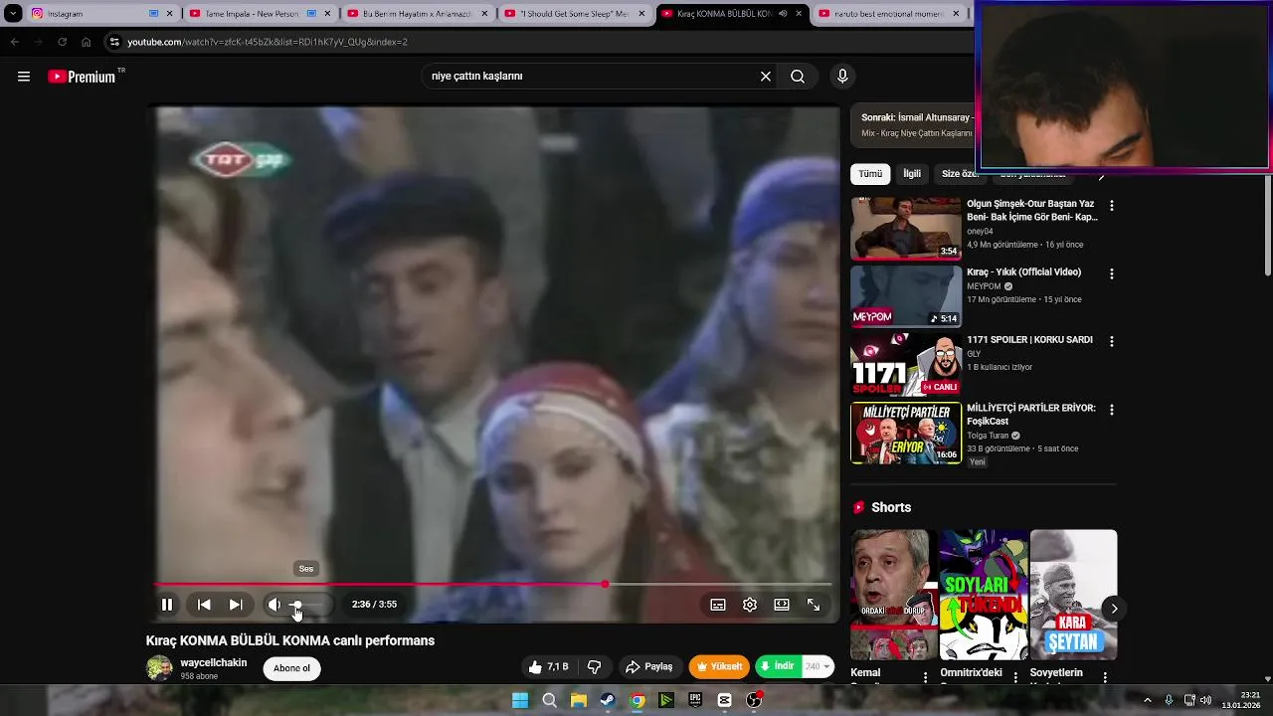Image resolution: width=1273 pixels, height=716 pixels.
Task: Open OBS Studio from the taskbar
Action: (x=754, y=700)
